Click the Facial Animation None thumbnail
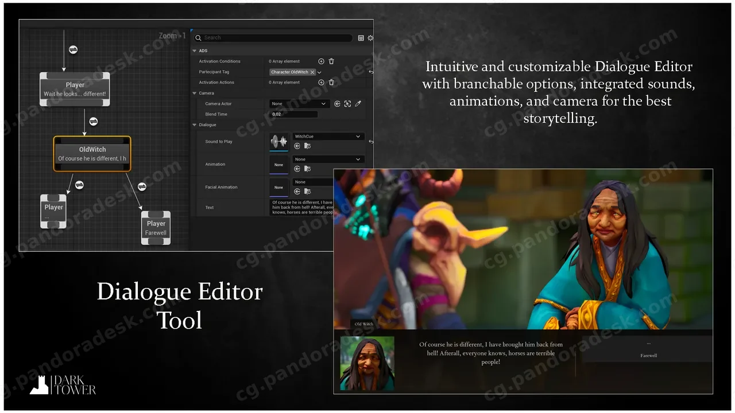735x413 pixels. [x=279, y=187]
